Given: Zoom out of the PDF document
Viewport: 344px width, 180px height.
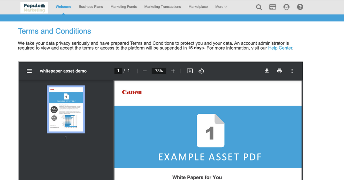Looking at the screenshot, I should pyautogui.click(x=144, y=71).
